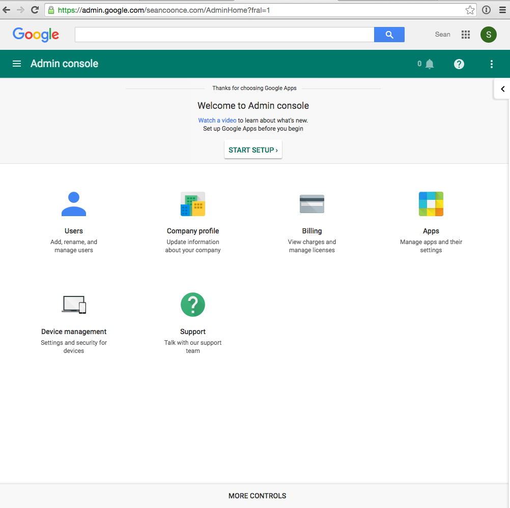This screenshot has height=508, width=510.
Task: Open the Users icon
Action: (74, 204)
